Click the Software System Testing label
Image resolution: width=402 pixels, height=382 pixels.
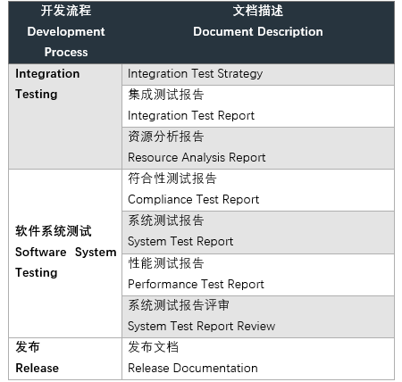click(x=65, y=262)
